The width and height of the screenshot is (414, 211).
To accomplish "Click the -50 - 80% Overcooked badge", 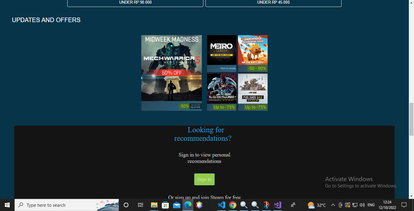I will coord(257,68).
